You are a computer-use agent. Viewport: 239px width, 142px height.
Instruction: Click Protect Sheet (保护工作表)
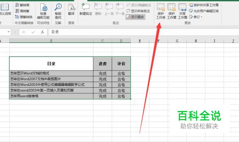161,11
